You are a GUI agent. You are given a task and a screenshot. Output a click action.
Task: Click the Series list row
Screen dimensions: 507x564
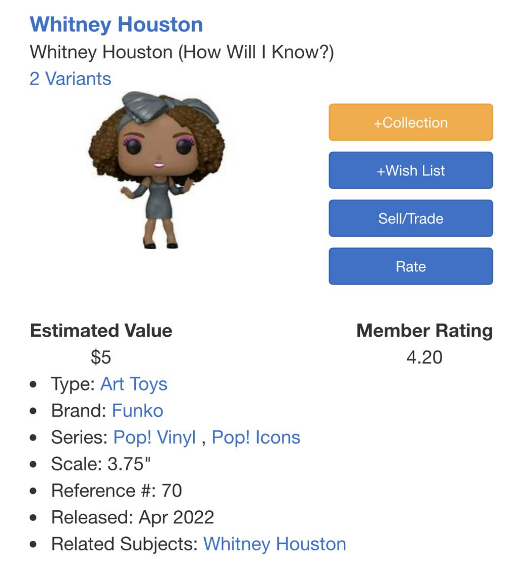click(x=175, y=436)
